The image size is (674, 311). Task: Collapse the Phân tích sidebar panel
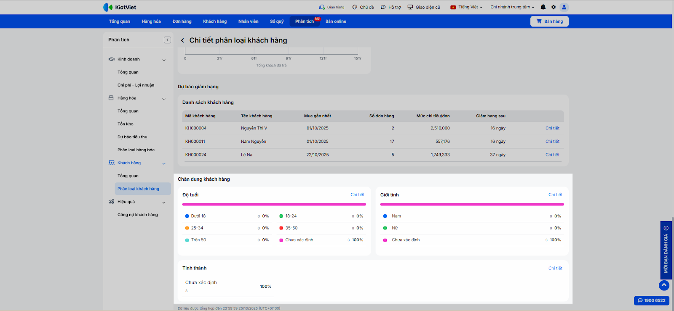tap(167, 40)
